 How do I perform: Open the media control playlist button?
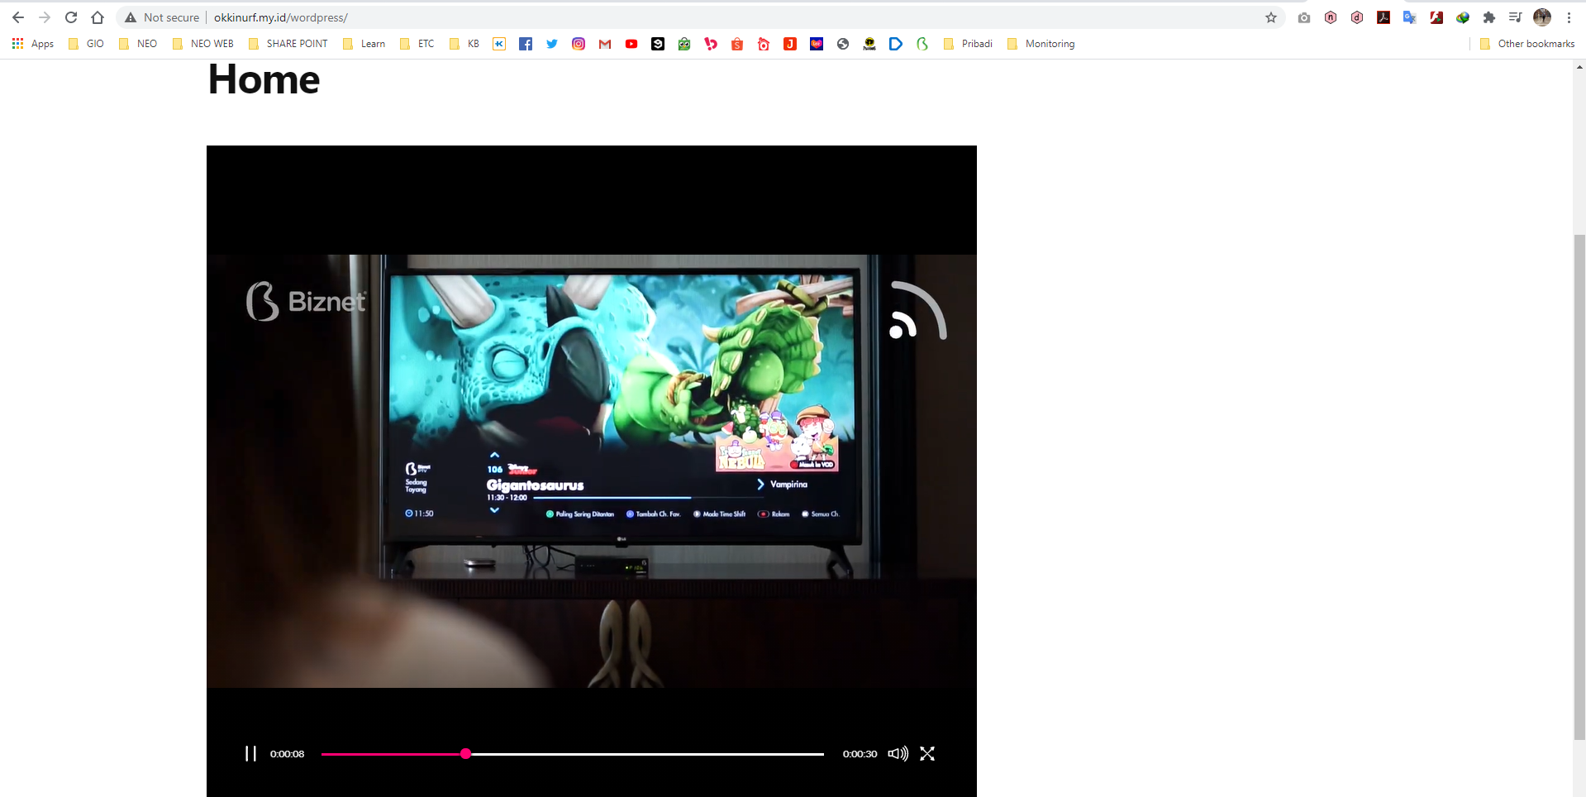pos(1516,17)
